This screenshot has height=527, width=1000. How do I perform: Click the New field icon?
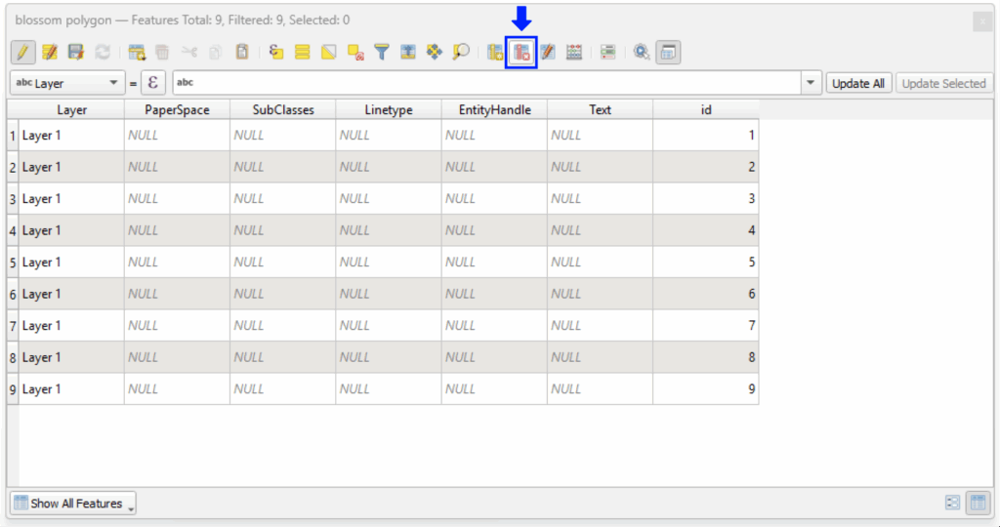click(495, 52)
